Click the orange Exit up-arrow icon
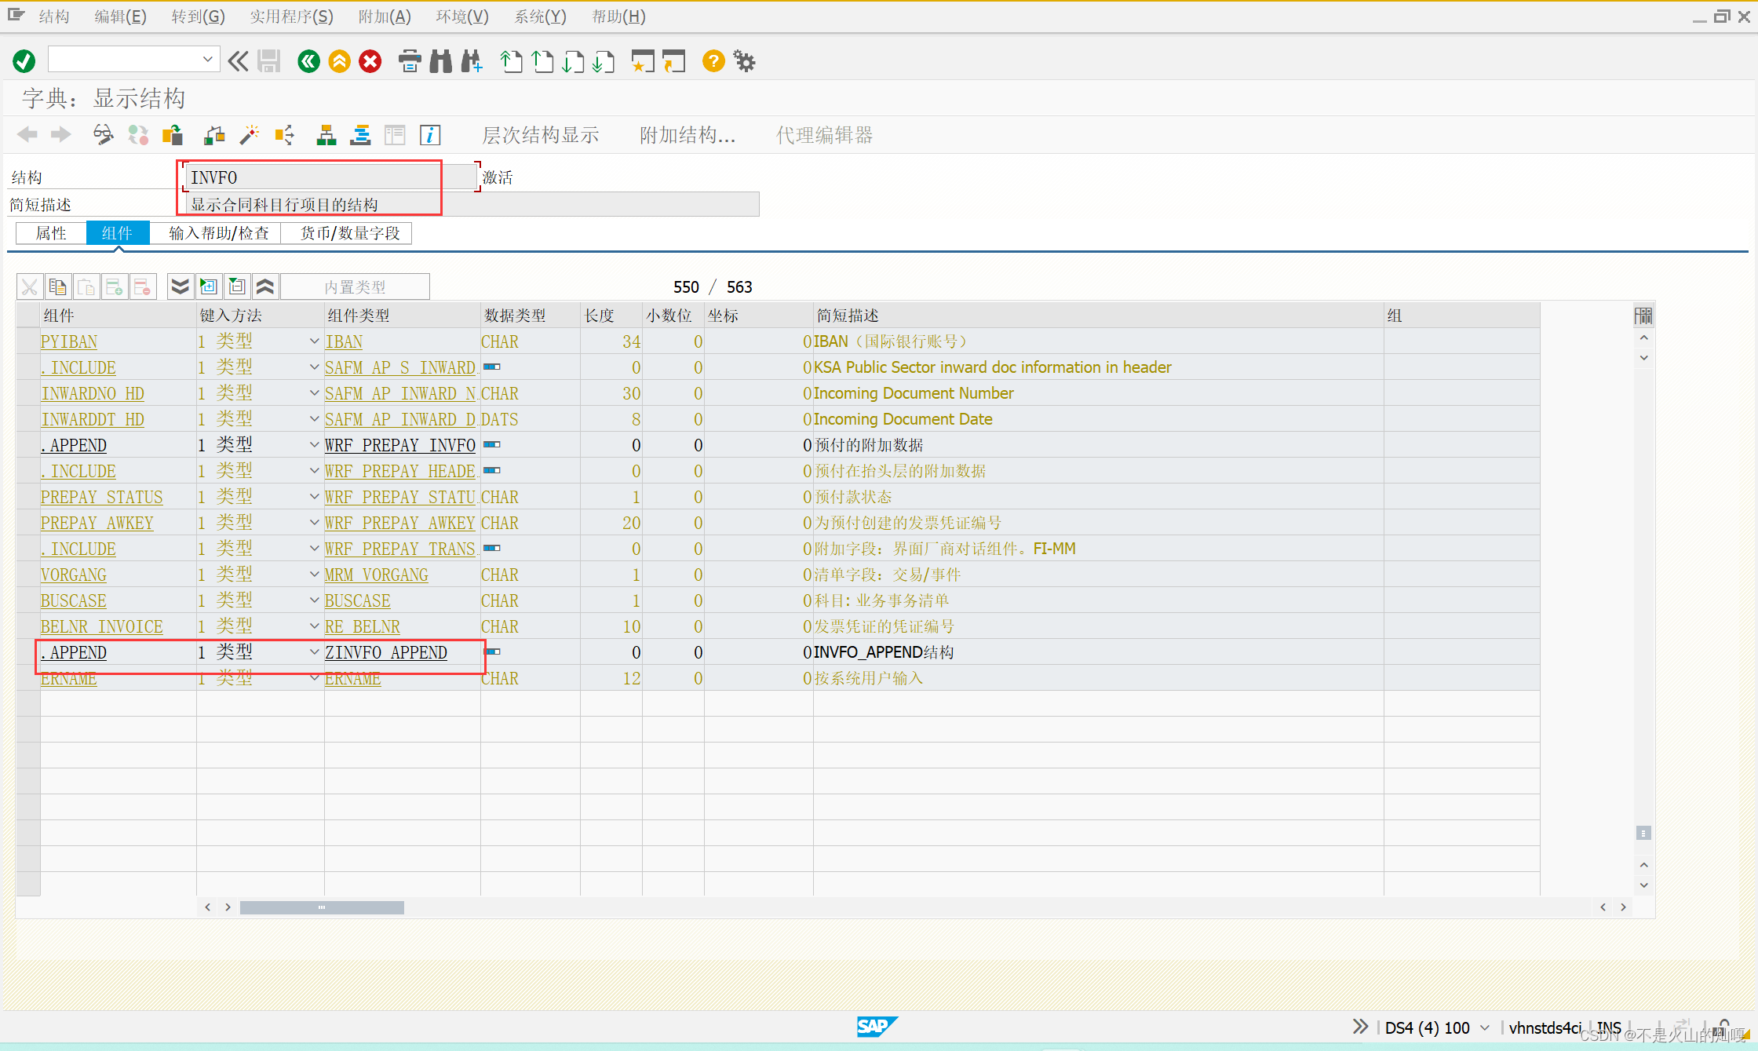Screen dimensions: 1758x1051 point(339,60)
